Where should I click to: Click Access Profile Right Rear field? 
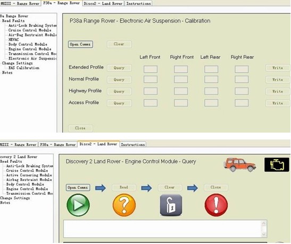[x=242, y=103]
